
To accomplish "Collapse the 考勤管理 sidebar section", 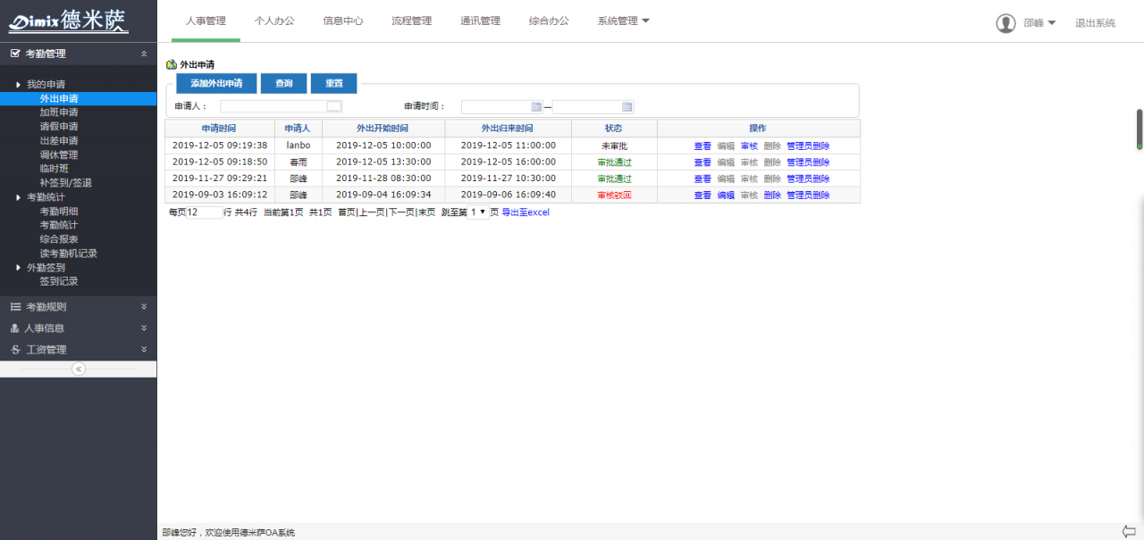I will [x=144, y=54].
